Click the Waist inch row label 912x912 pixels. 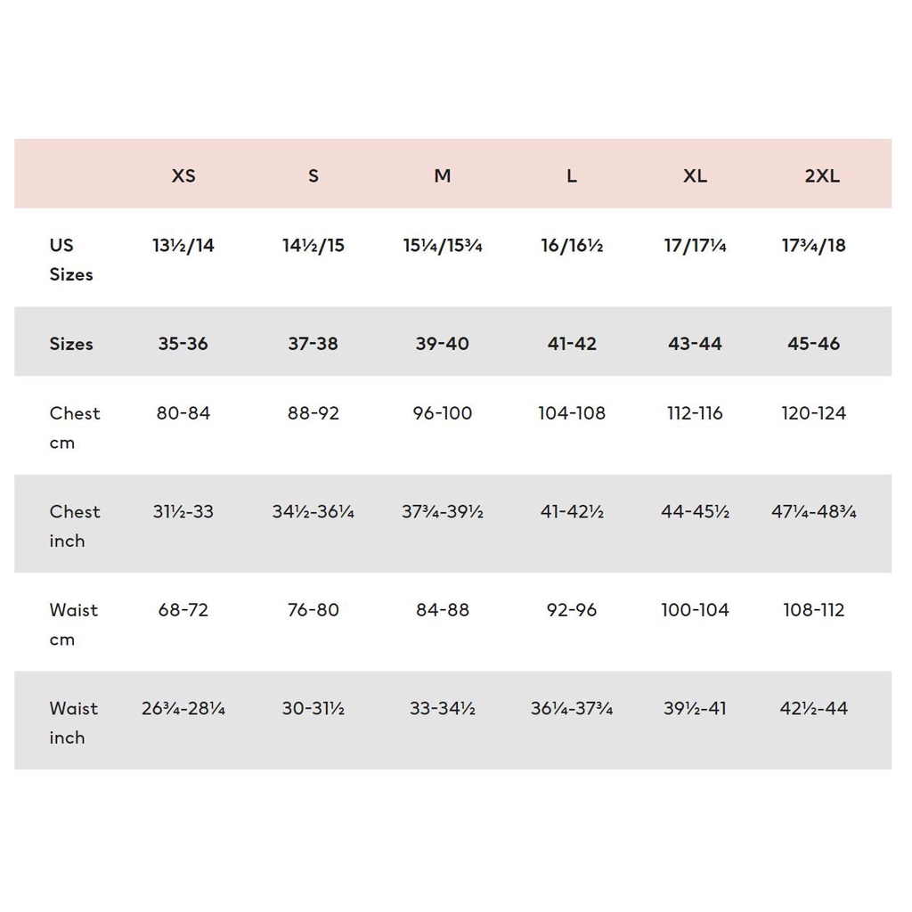click(74, 722)
